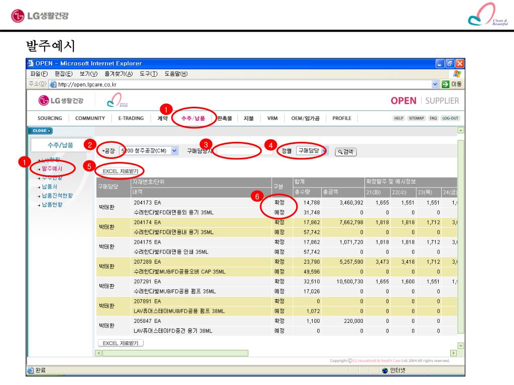Open 납품진척현황 in the sidebar
Viewport: 514px width, 385px height.
(57, 196)
